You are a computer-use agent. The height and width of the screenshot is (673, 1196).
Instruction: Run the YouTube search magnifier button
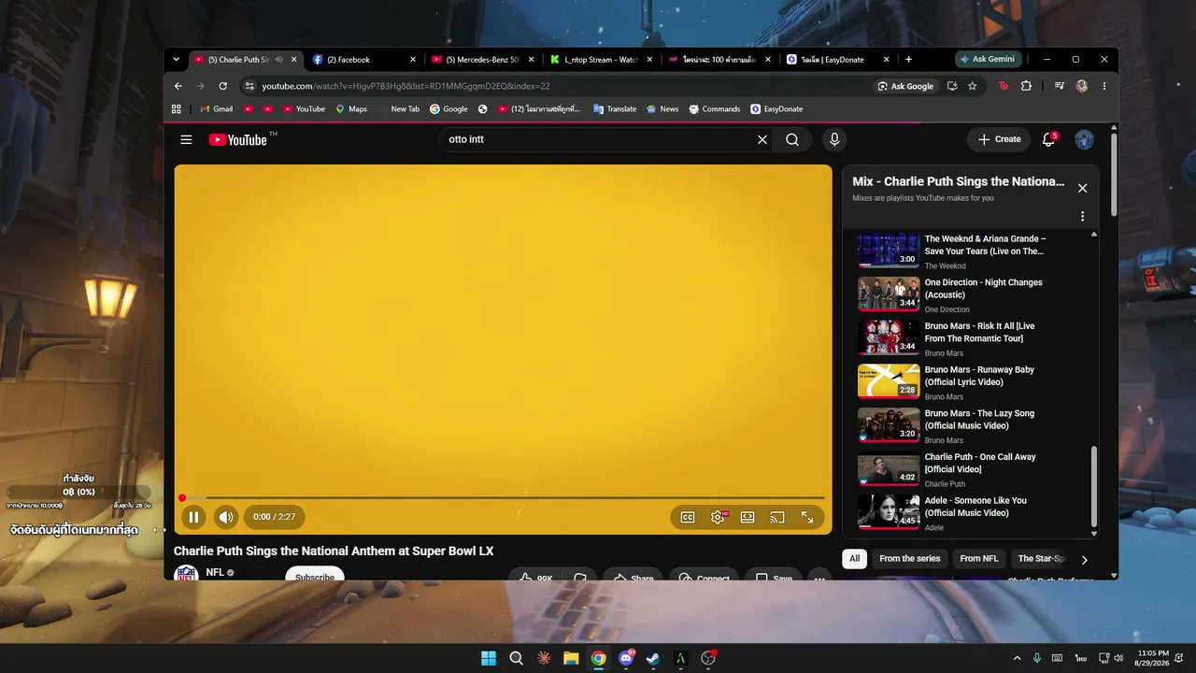tap(792, 139)
